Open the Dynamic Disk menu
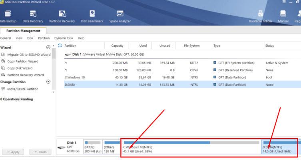 (64, 38)
